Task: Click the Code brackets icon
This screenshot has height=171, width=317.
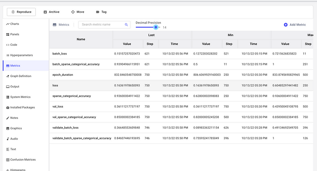Action: (8, 45)
